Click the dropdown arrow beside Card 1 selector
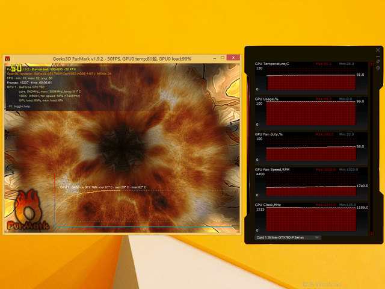Image resolution: width=385 pixels, height=289 pixels. pos(317,237)
